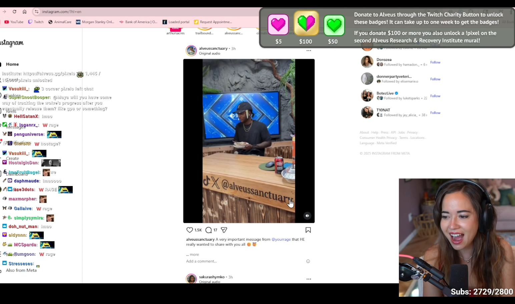Image resolution: width=515 pixels, height=304 pixels.
Task: Open the Dorozea username link
Action: pyautogui.click(x=384, y=60)
